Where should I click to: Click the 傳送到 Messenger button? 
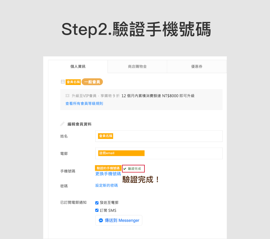[119, 220]
